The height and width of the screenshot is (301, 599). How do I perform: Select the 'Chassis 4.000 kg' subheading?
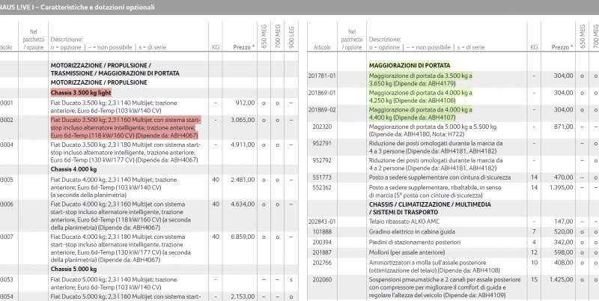click(73, 169)
